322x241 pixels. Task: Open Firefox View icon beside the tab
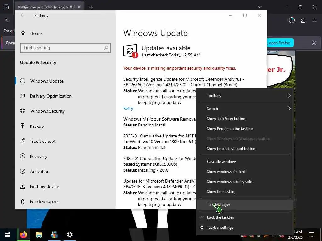tap(6, 7)
